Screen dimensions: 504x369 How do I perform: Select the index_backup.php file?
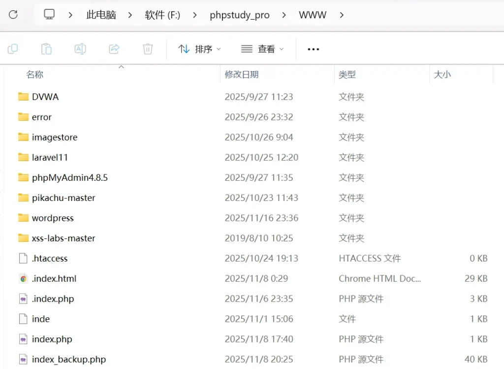click(68, 359)
